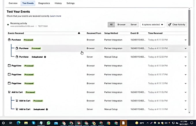Click the taskbar clock showing 10/21/2021
The width and height of the screenshot is (196, 126).
[x=184, y=123]
